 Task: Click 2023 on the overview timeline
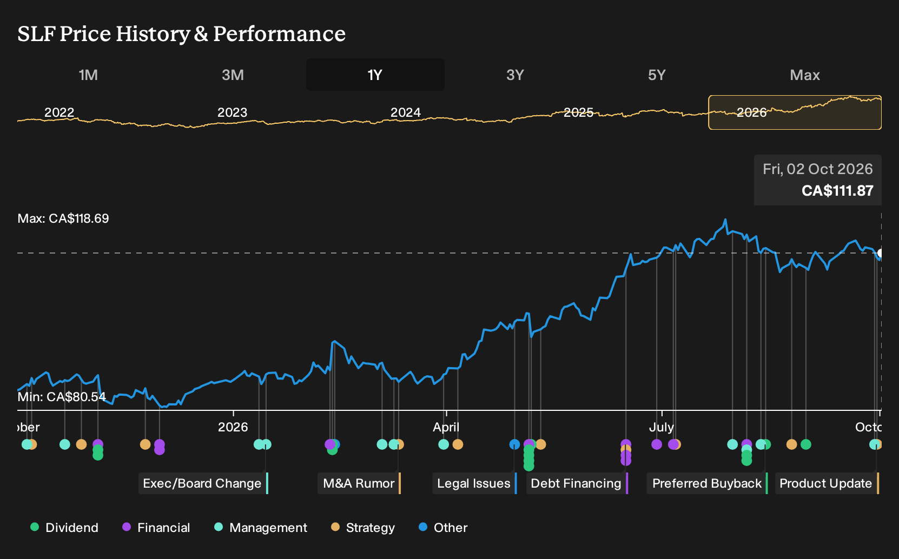(232, 112)
